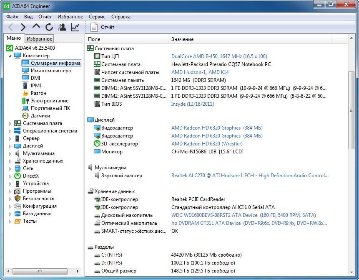Click the Forward navigation arrow

[23, 27]
